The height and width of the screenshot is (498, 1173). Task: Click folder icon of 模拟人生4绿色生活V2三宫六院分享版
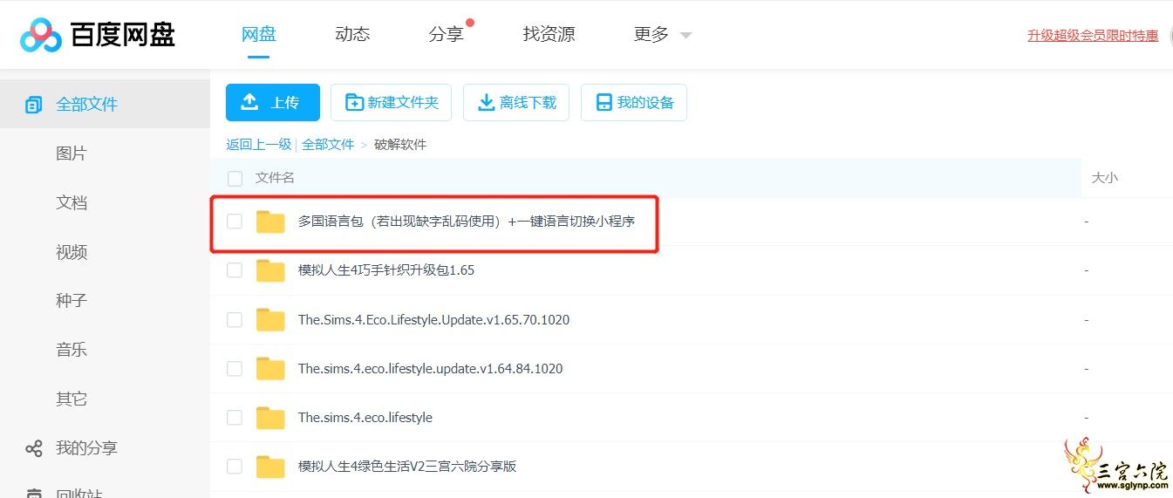(x=270, y=467)
